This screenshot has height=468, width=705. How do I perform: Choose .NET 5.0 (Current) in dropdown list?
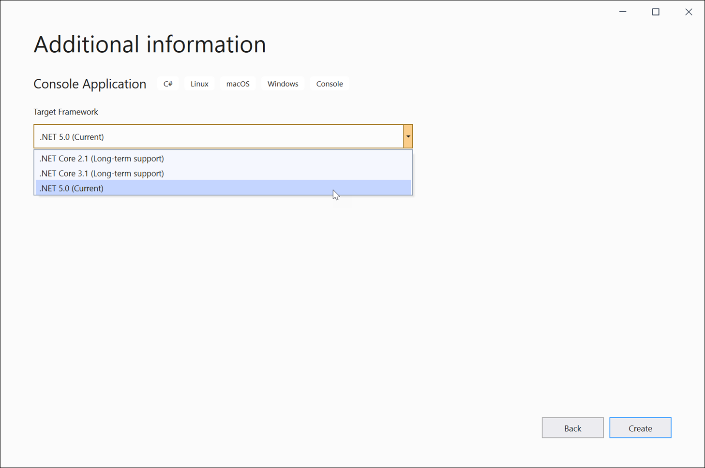click(x=223, y=188)
